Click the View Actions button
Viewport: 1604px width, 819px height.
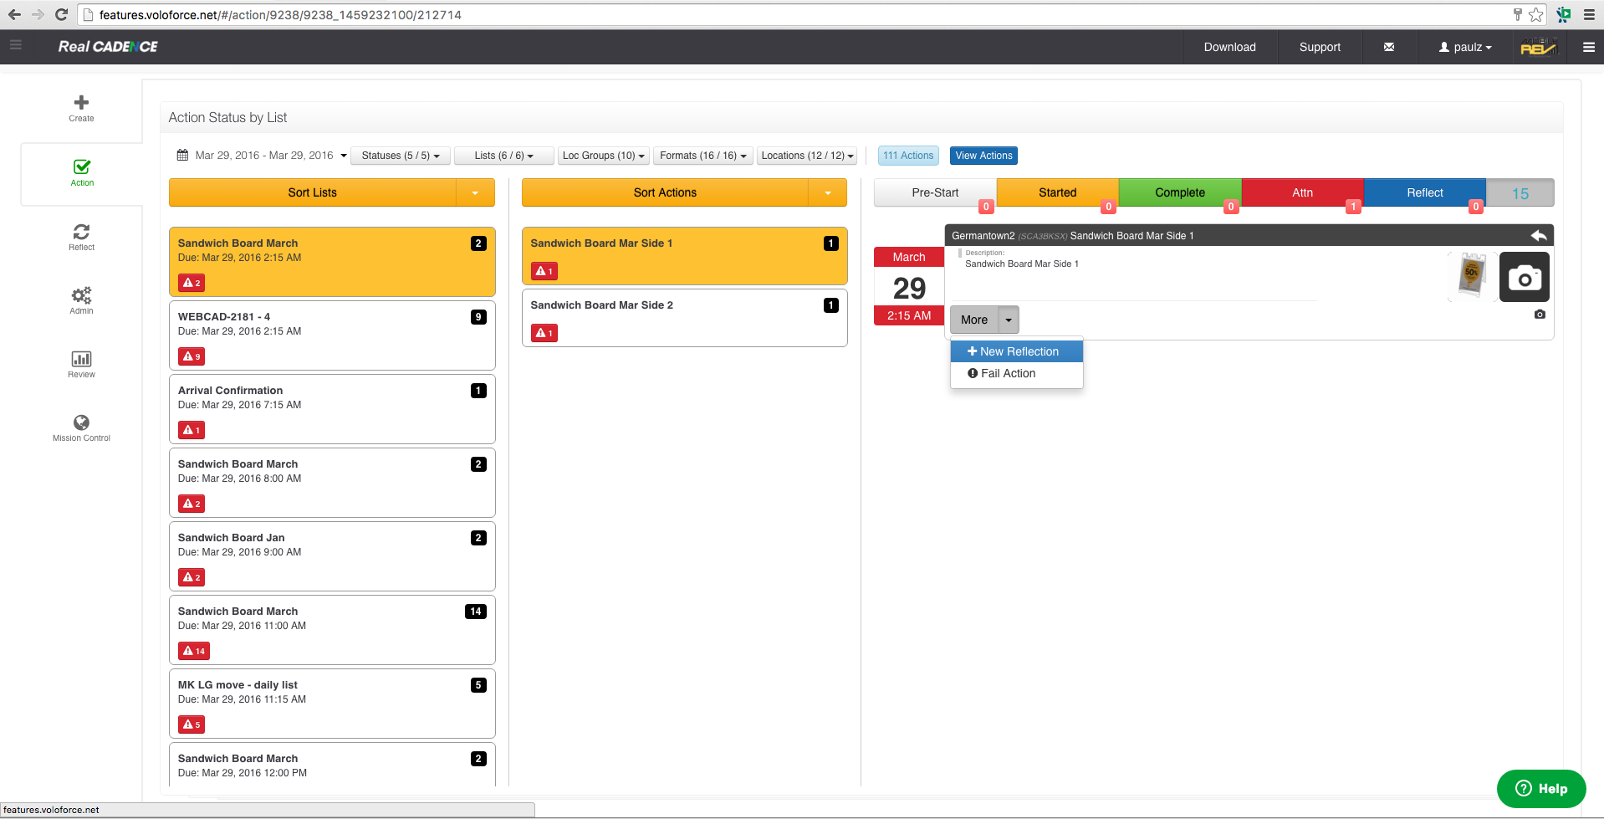coord(983,156)
